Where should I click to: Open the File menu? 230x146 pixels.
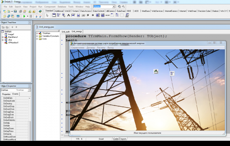click(5, 7)
